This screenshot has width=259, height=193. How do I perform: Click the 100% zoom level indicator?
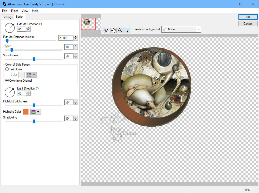[x=246, y=190]
